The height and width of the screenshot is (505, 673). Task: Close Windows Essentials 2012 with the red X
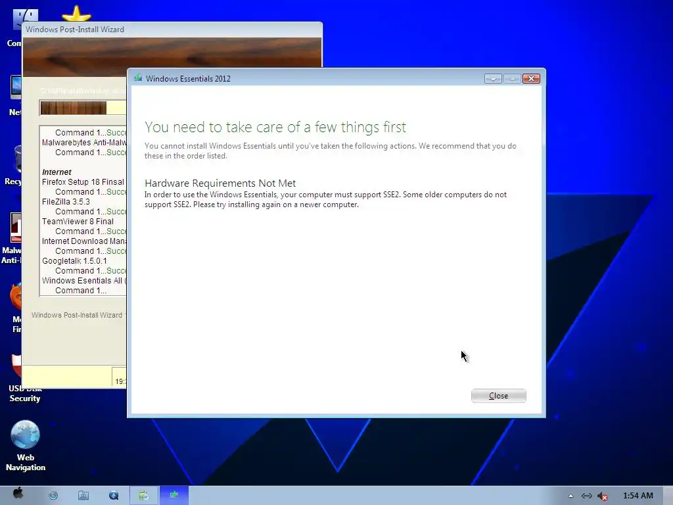point(531,79)
